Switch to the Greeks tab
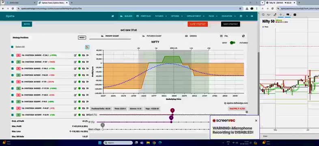 coord(191,36)
